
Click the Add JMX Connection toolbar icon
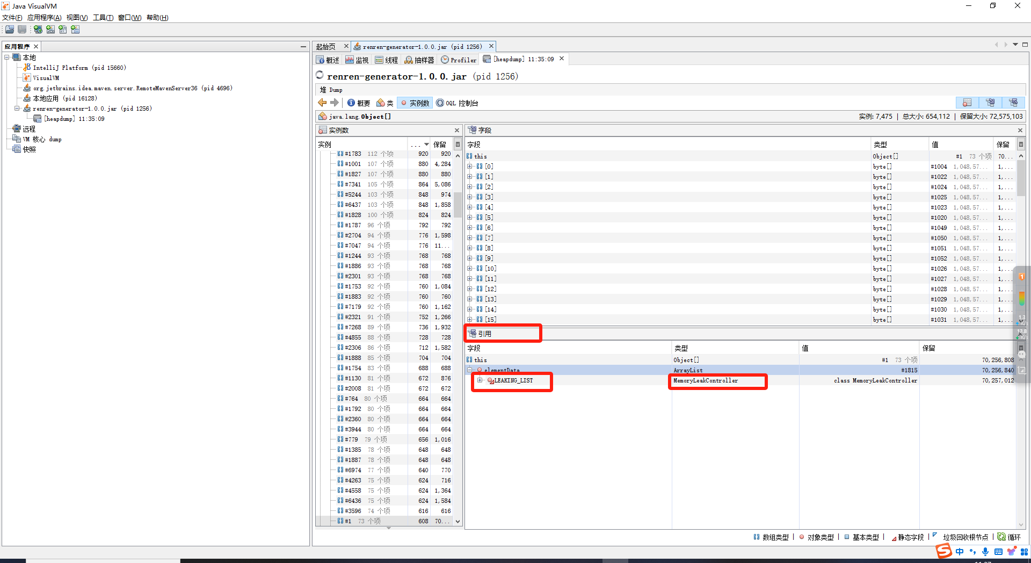[50, 30]
